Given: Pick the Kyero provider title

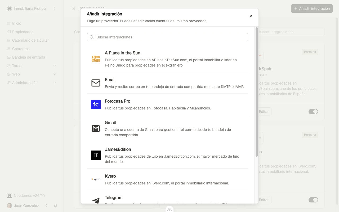Looking at the screenshot, I should 110,176.
